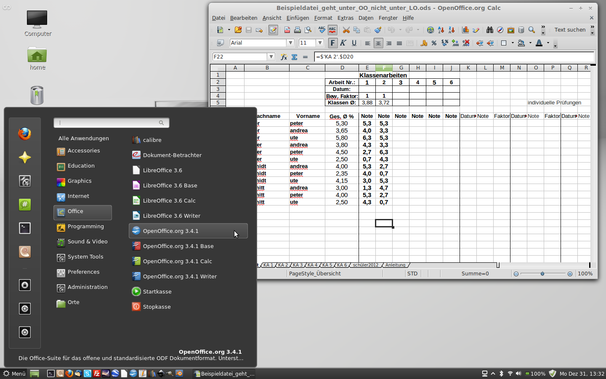Toggle bold F button
Screen dimensions: 606x379
333,43
